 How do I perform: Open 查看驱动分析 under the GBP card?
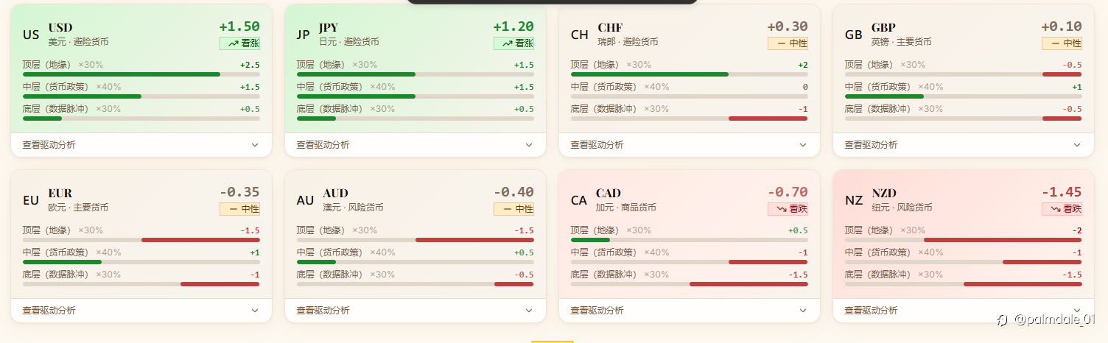871,145
